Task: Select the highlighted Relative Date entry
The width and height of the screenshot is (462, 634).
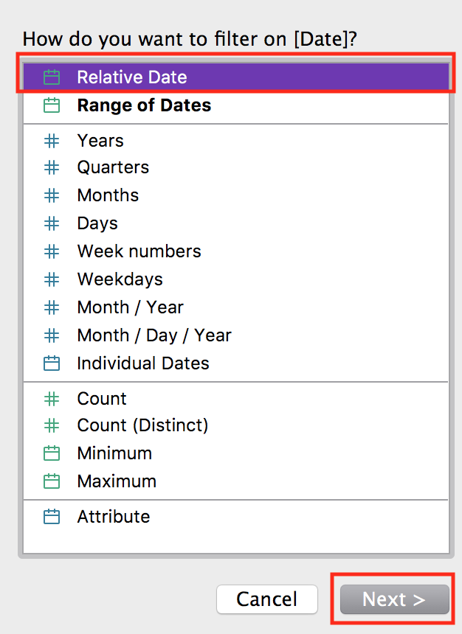Action: 131,77
